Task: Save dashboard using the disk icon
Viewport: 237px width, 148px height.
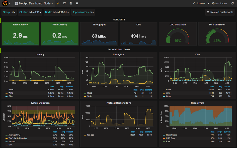Action: coord(71,3)
